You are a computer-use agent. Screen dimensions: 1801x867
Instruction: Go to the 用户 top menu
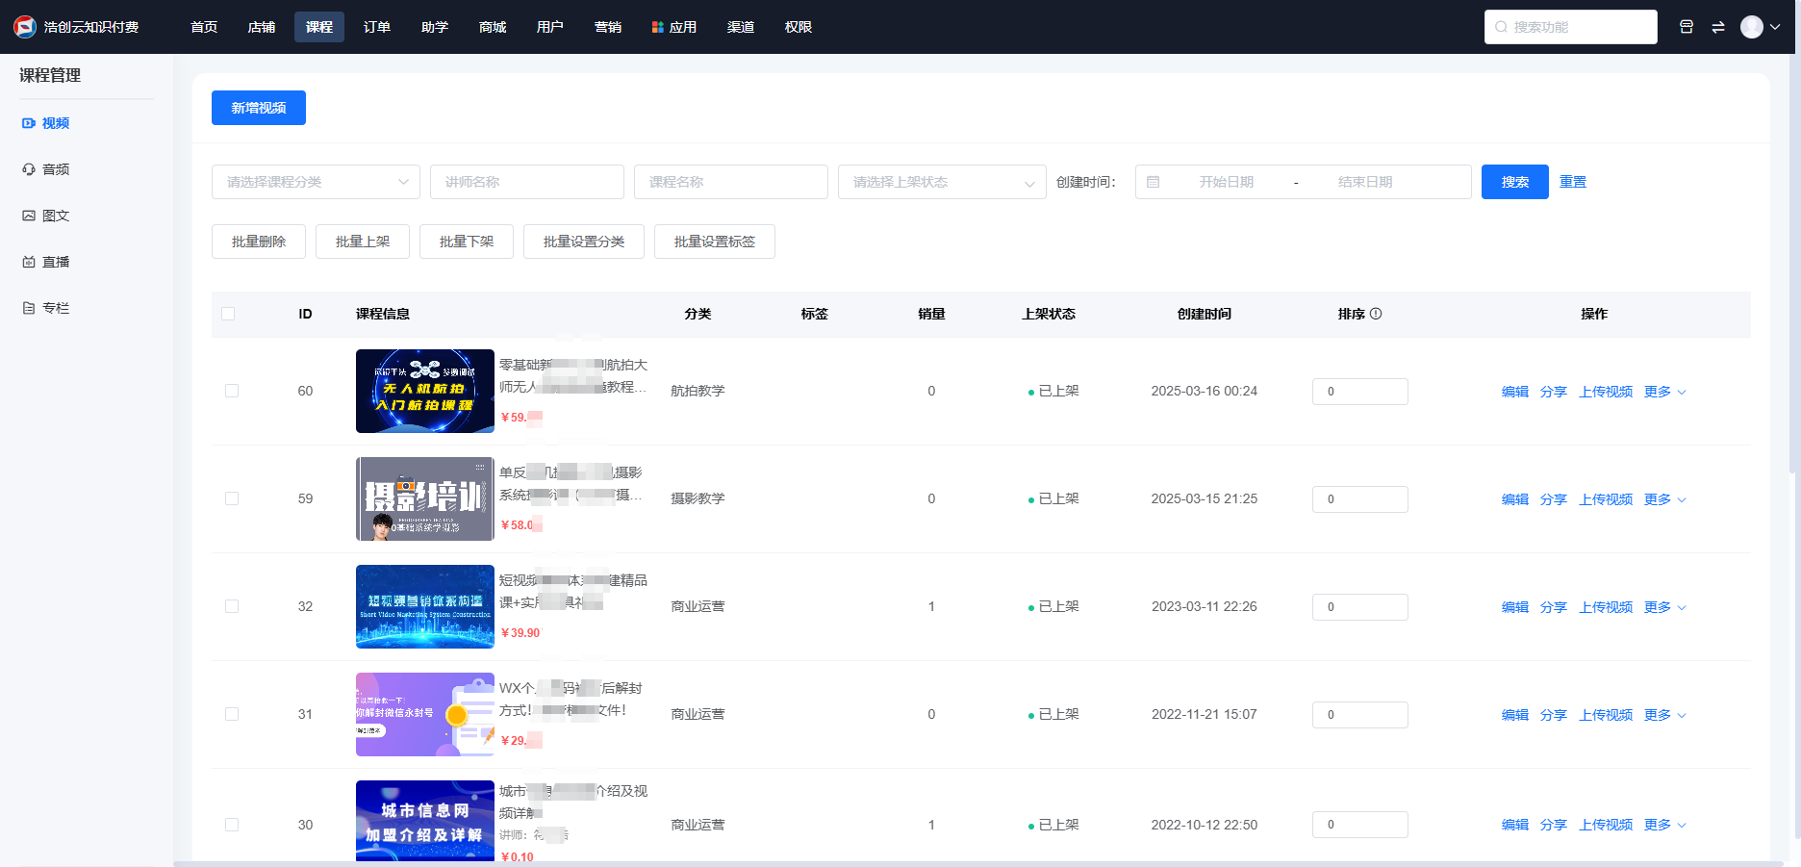pos(550,27)
